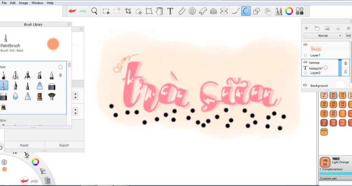Select the rectangular Selection tool
Screen dimensions: 352x186
tap(106, 11)
